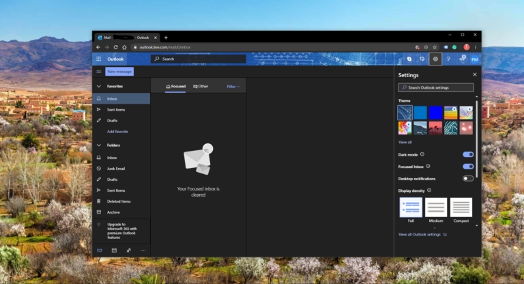
Task: Open Junk Email folder
Action: [x=121, y=169]
